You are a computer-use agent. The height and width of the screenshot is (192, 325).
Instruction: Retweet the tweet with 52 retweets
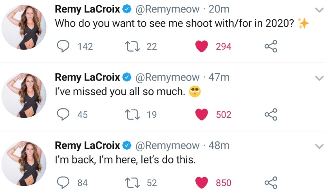click(x=130, y=183)
